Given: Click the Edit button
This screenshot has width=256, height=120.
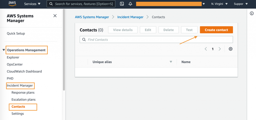Looking at the screenshot, I should coord(148,30).
